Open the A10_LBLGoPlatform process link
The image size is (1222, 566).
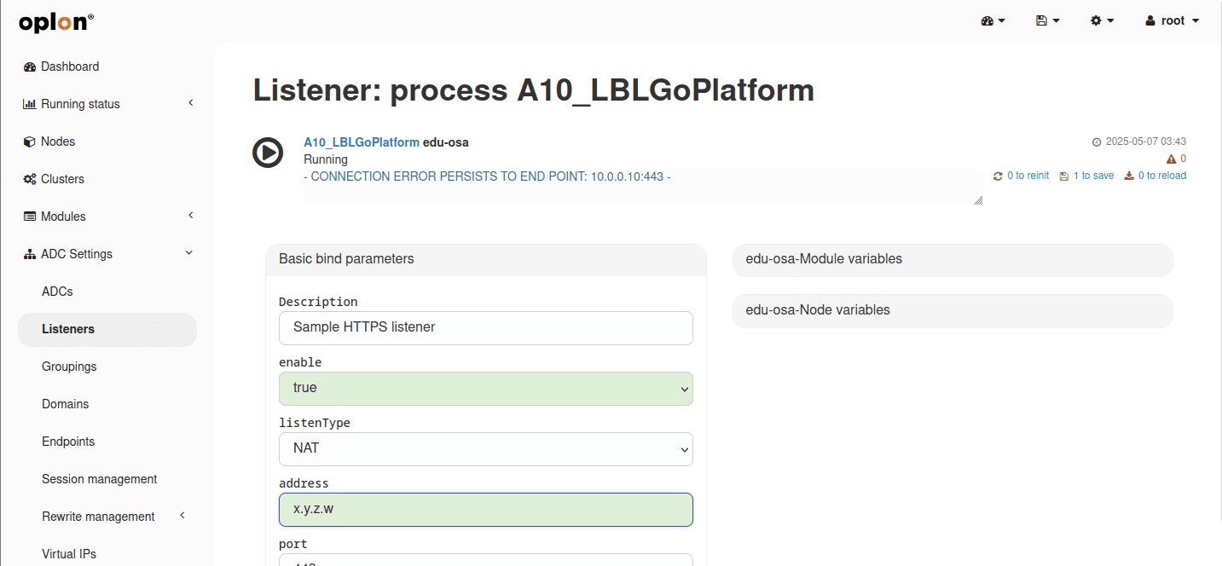[x=362, y=142]
